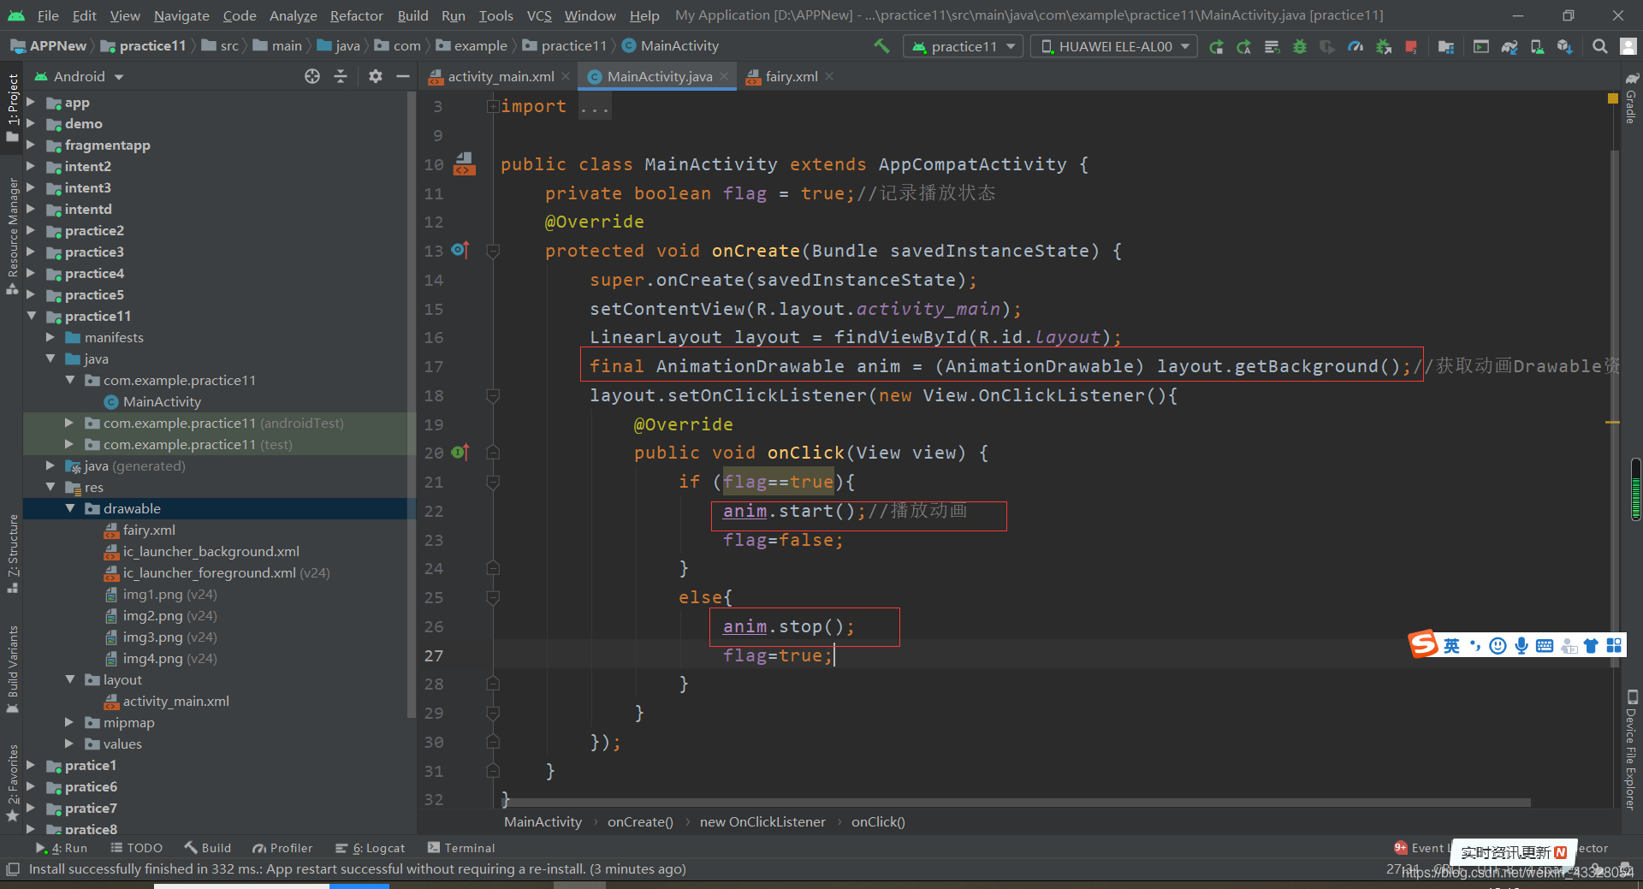Click the editor horizontal scrollbar
Viewport: 1643px width, 889px height.
coord(1017,803)
